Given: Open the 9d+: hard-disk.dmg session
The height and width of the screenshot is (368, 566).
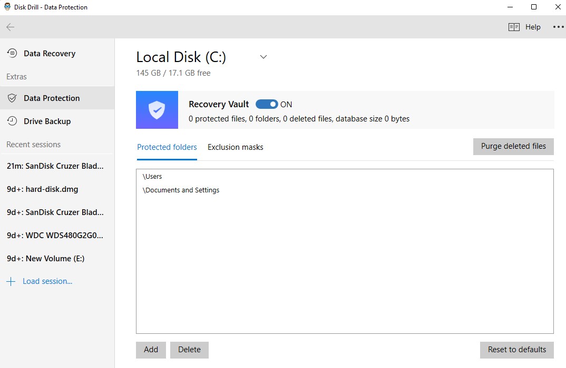Looking at the screenshot, I should click(x=57, y=189).
